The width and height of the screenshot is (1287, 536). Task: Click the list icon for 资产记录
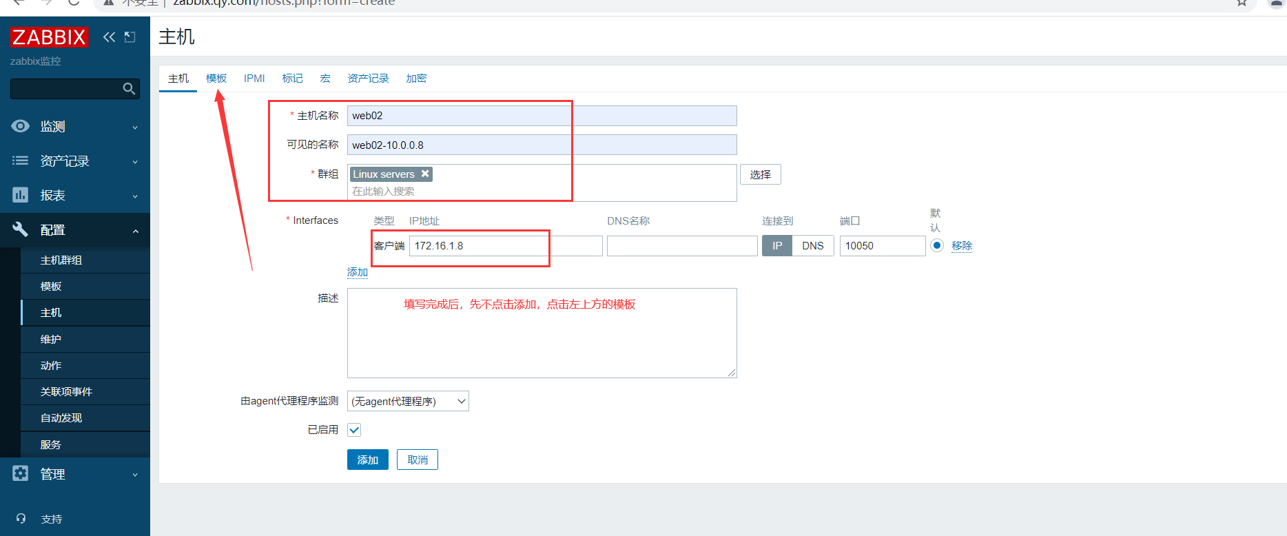coord(21,161)
